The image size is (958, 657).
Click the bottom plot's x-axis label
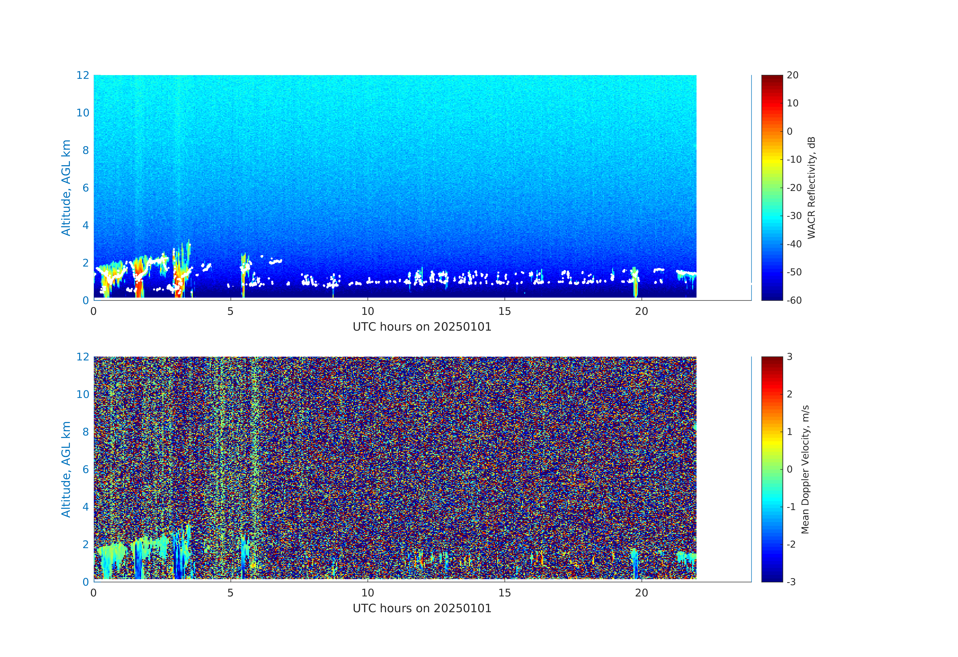[x=422, y=608]
